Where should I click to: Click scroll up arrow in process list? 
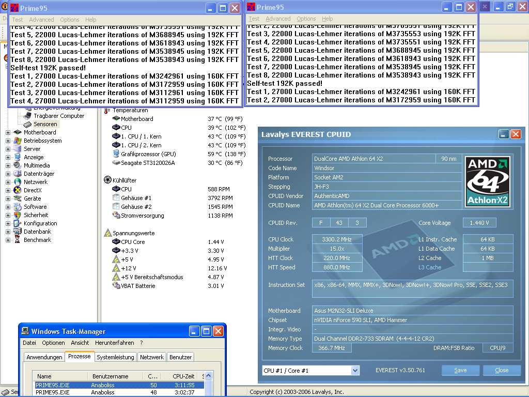(209, 375)
